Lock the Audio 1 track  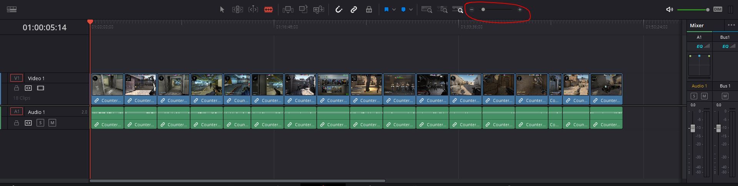coord(16,123)
